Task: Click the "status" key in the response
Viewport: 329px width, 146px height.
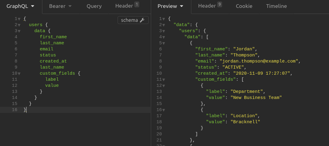Action: coord(206,67)
